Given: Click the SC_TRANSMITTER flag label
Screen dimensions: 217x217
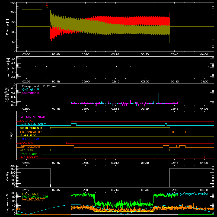Looking at the screenshot, I should (31, 132).
